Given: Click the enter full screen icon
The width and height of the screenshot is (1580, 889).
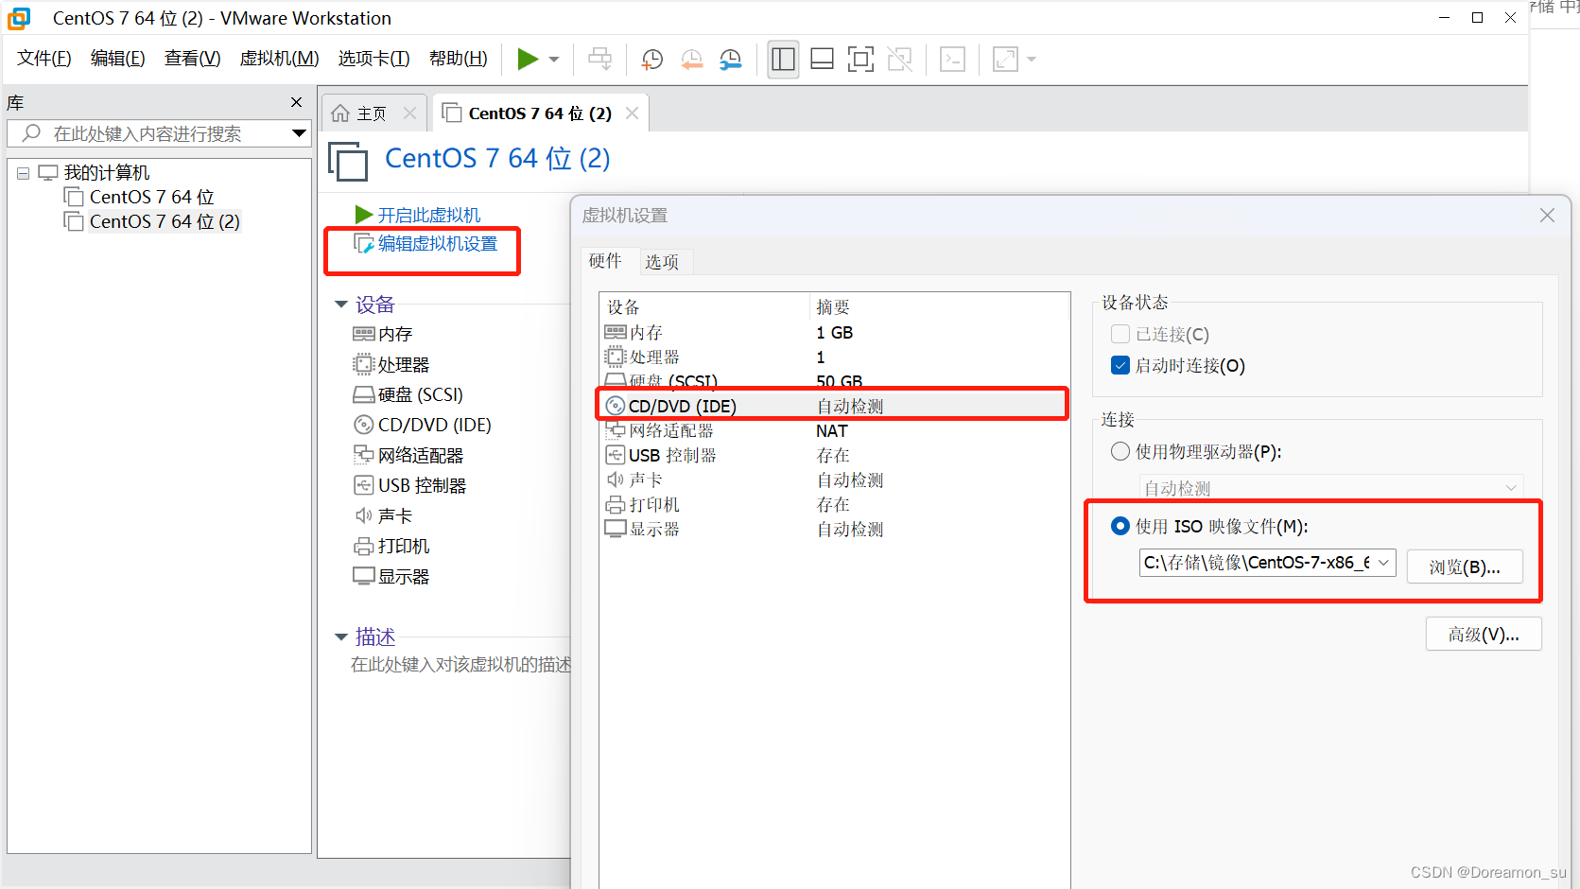Looking at the screenshot, I should [x=860, y=60].
